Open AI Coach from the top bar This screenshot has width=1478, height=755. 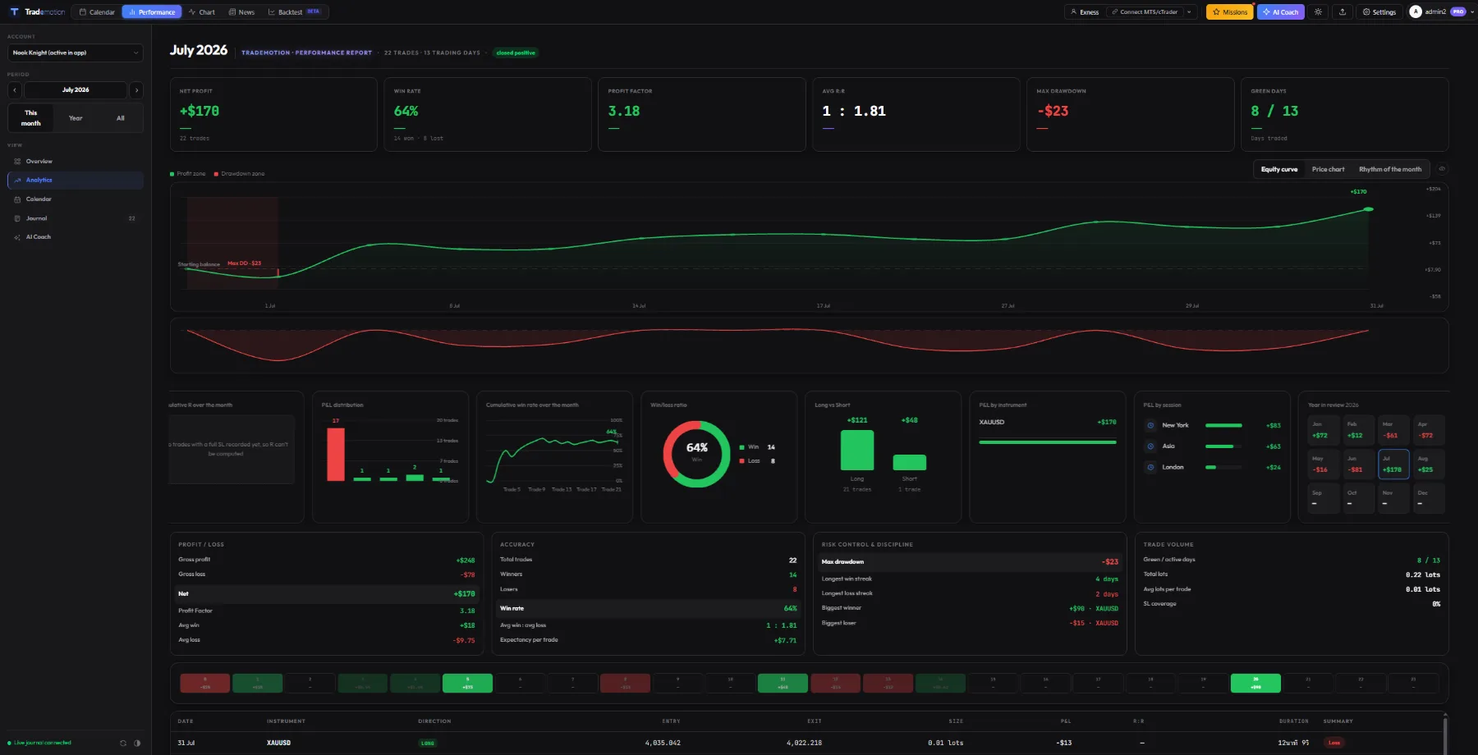click(1281, 11)
